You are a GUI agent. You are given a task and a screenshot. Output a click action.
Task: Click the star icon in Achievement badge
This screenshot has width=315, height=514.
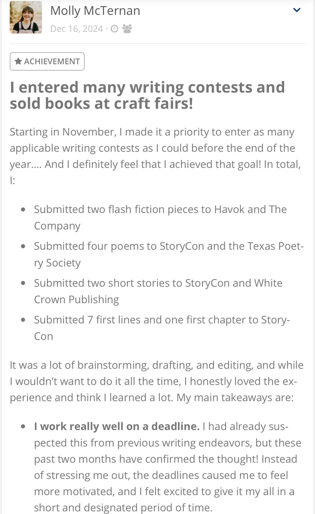pyautogui.click(x=18, y=61)
